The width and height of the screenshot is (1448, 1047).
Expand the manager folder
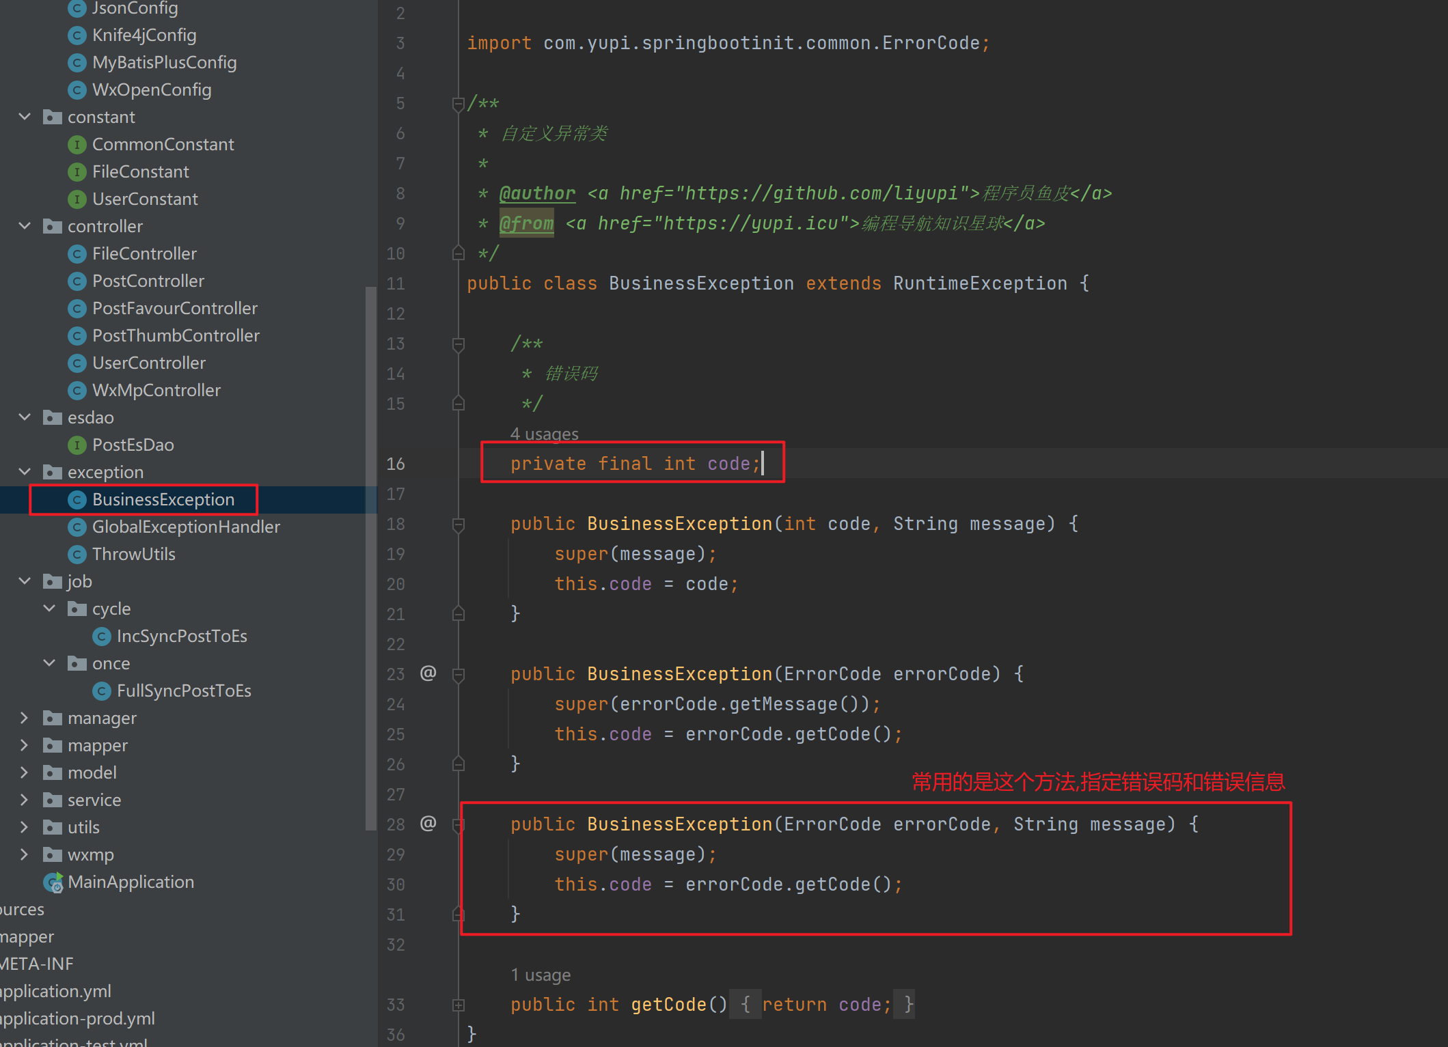click(x=25, y=718)
